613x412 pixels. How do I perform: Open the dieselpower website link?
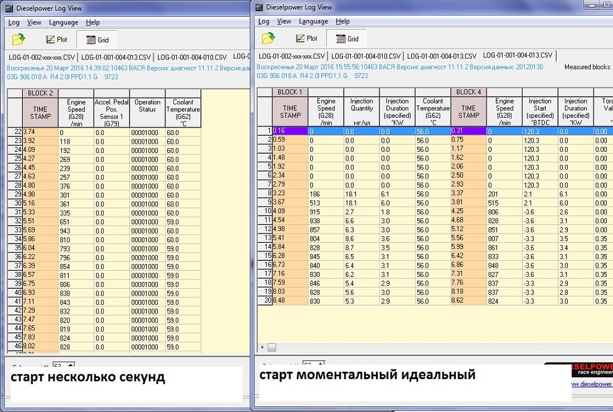pyautogui.click(x=591, y=384)
